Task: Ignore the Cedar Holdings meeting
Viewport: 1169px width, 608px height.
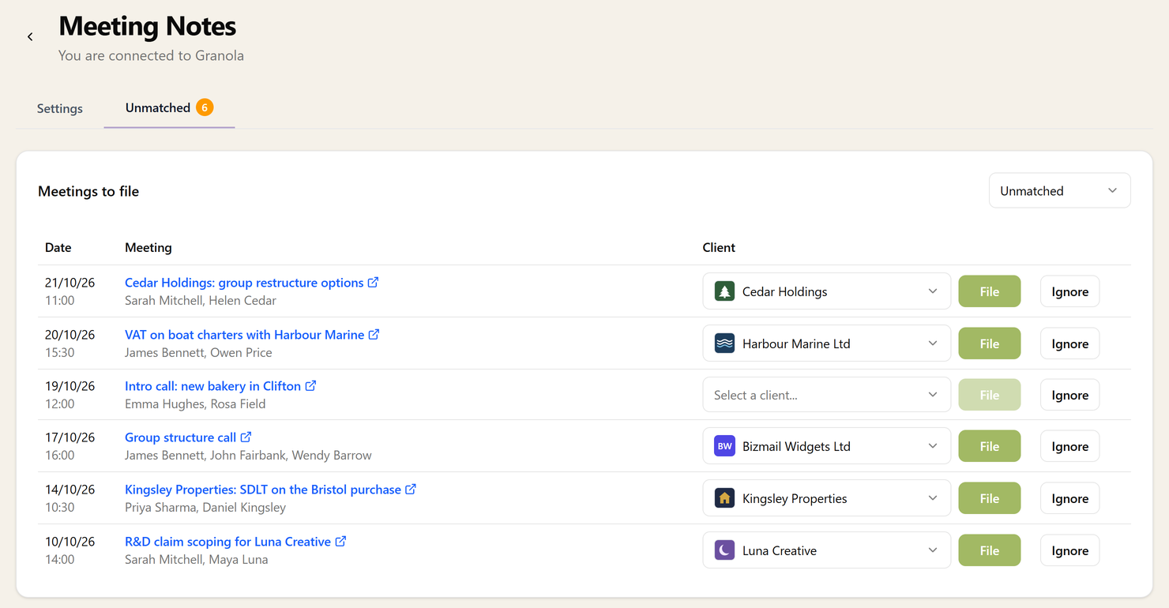Action: tap(1069, 291)
